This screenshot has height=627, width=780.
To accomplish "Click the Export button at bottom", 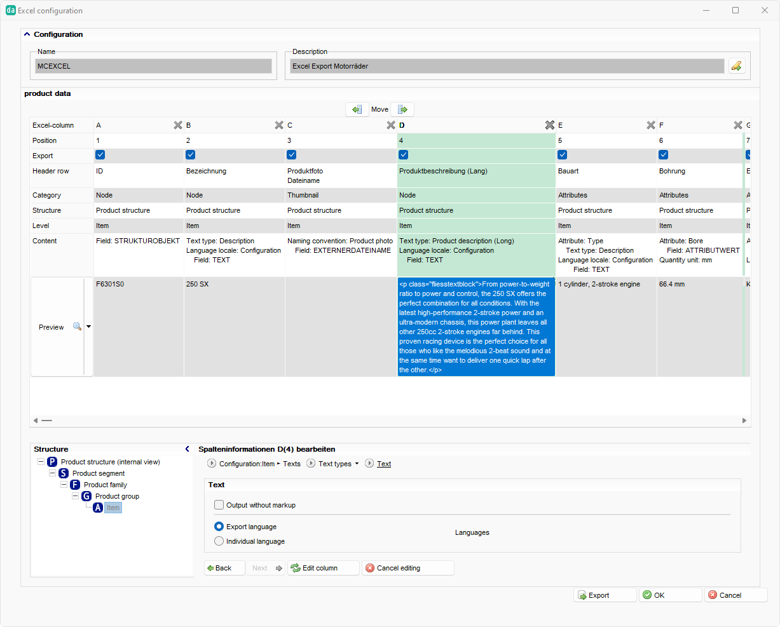I will [605, 595].
